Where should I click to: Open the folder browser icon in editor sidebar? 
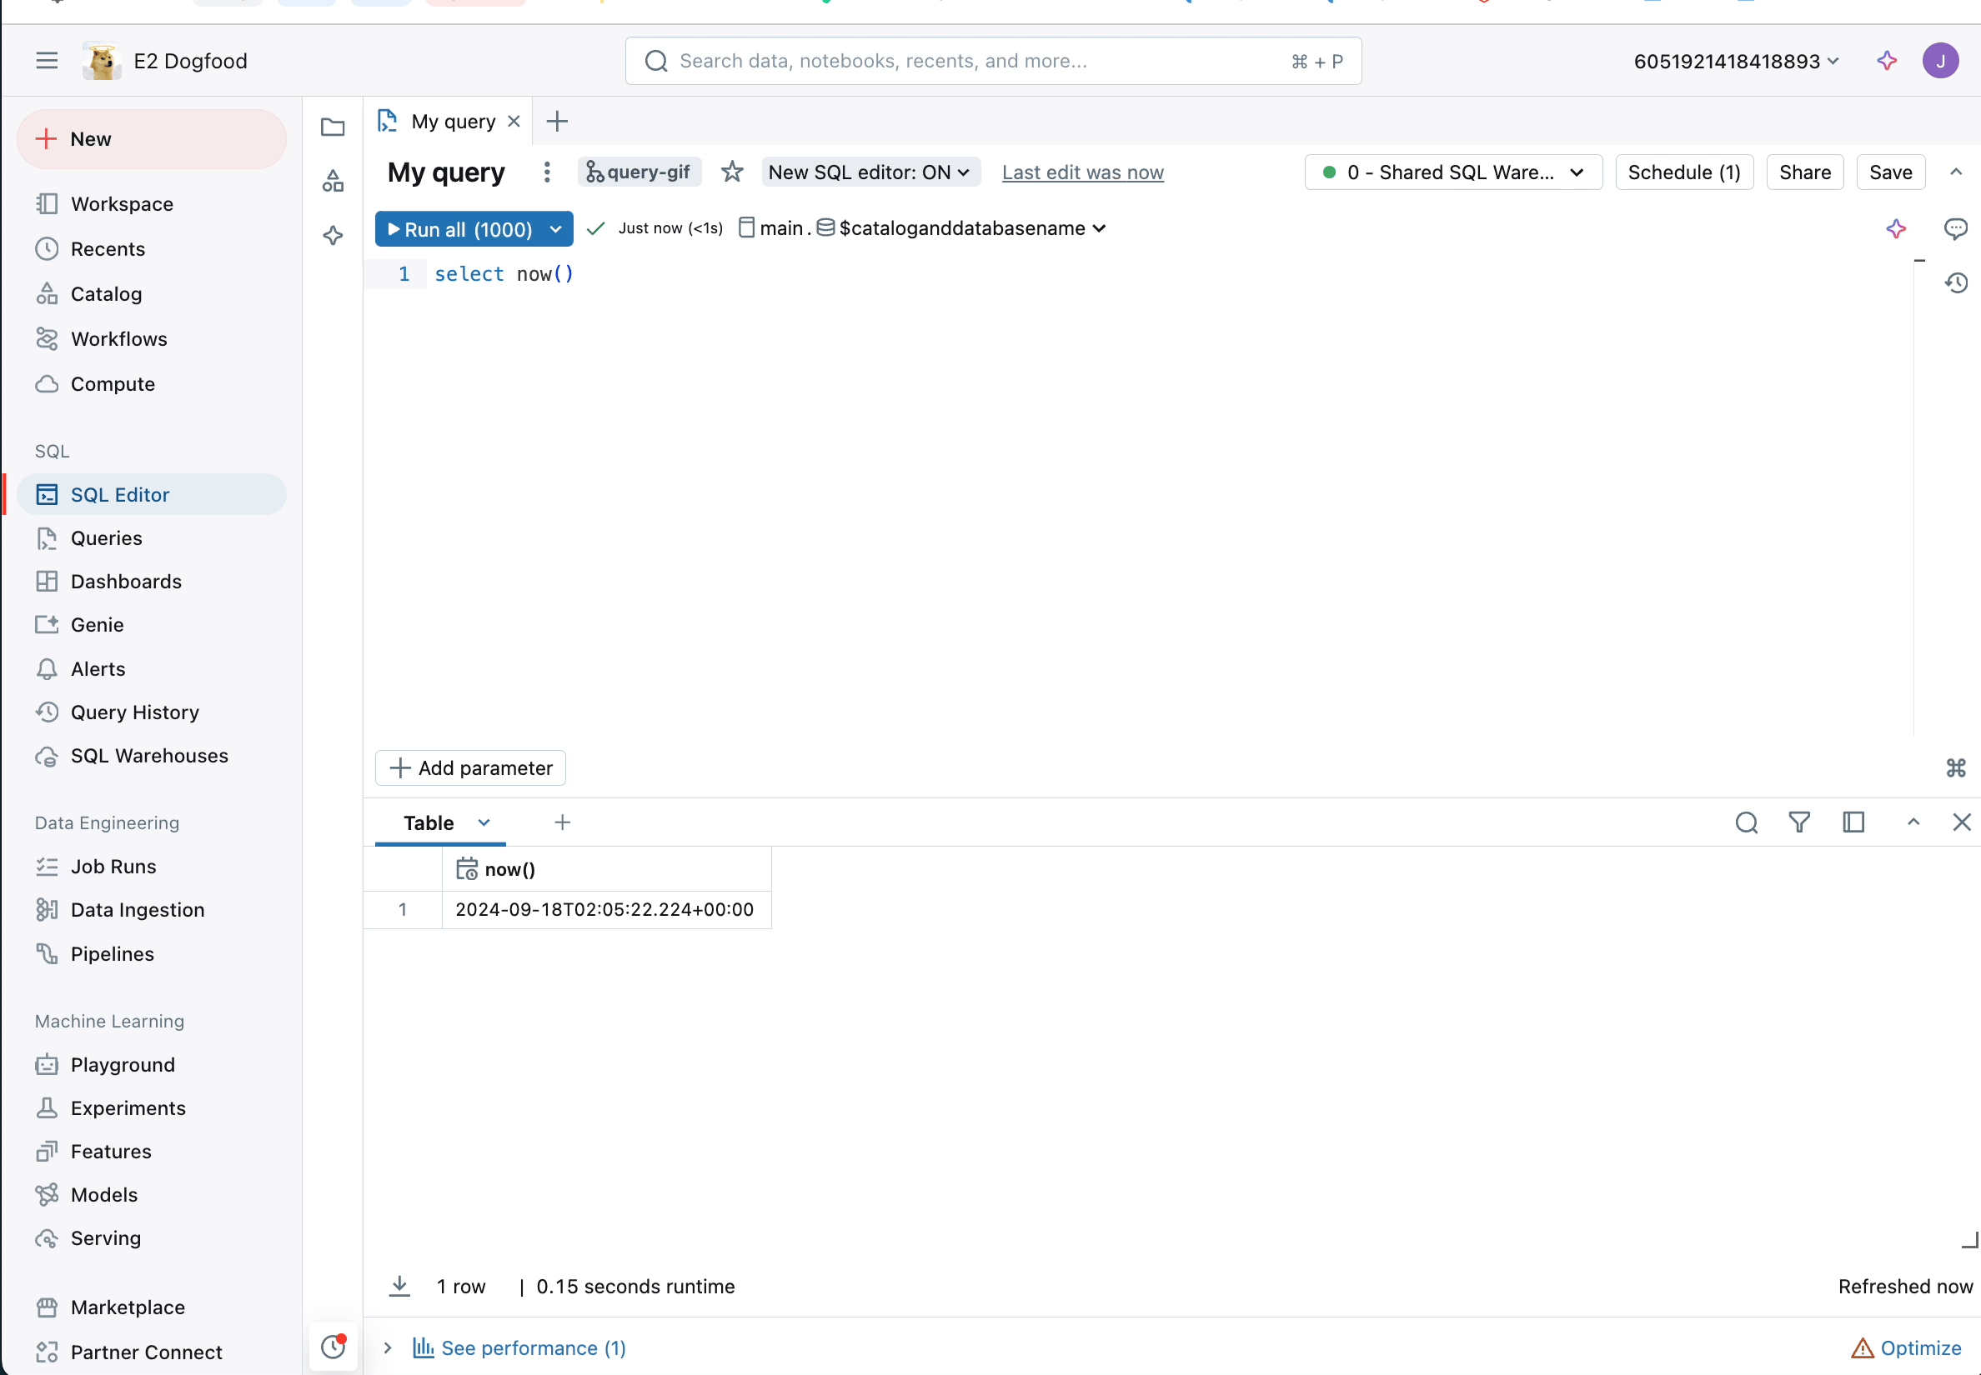click(x=333, y=127)
